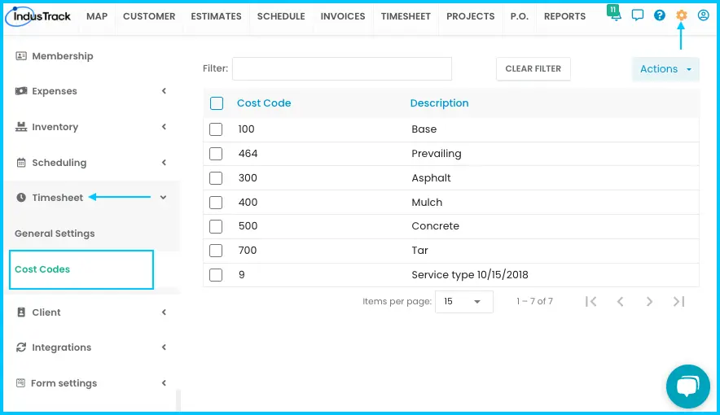The width and height of the screenshot is (720, 415).
Task: Sort by the Cost Code column header
Action: [x=264, y=103]
